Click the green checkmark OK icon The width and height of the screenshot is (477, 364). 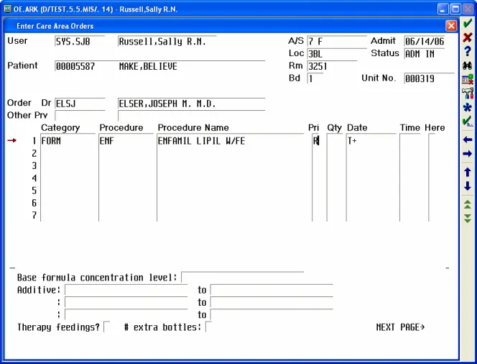click(468, 24)
